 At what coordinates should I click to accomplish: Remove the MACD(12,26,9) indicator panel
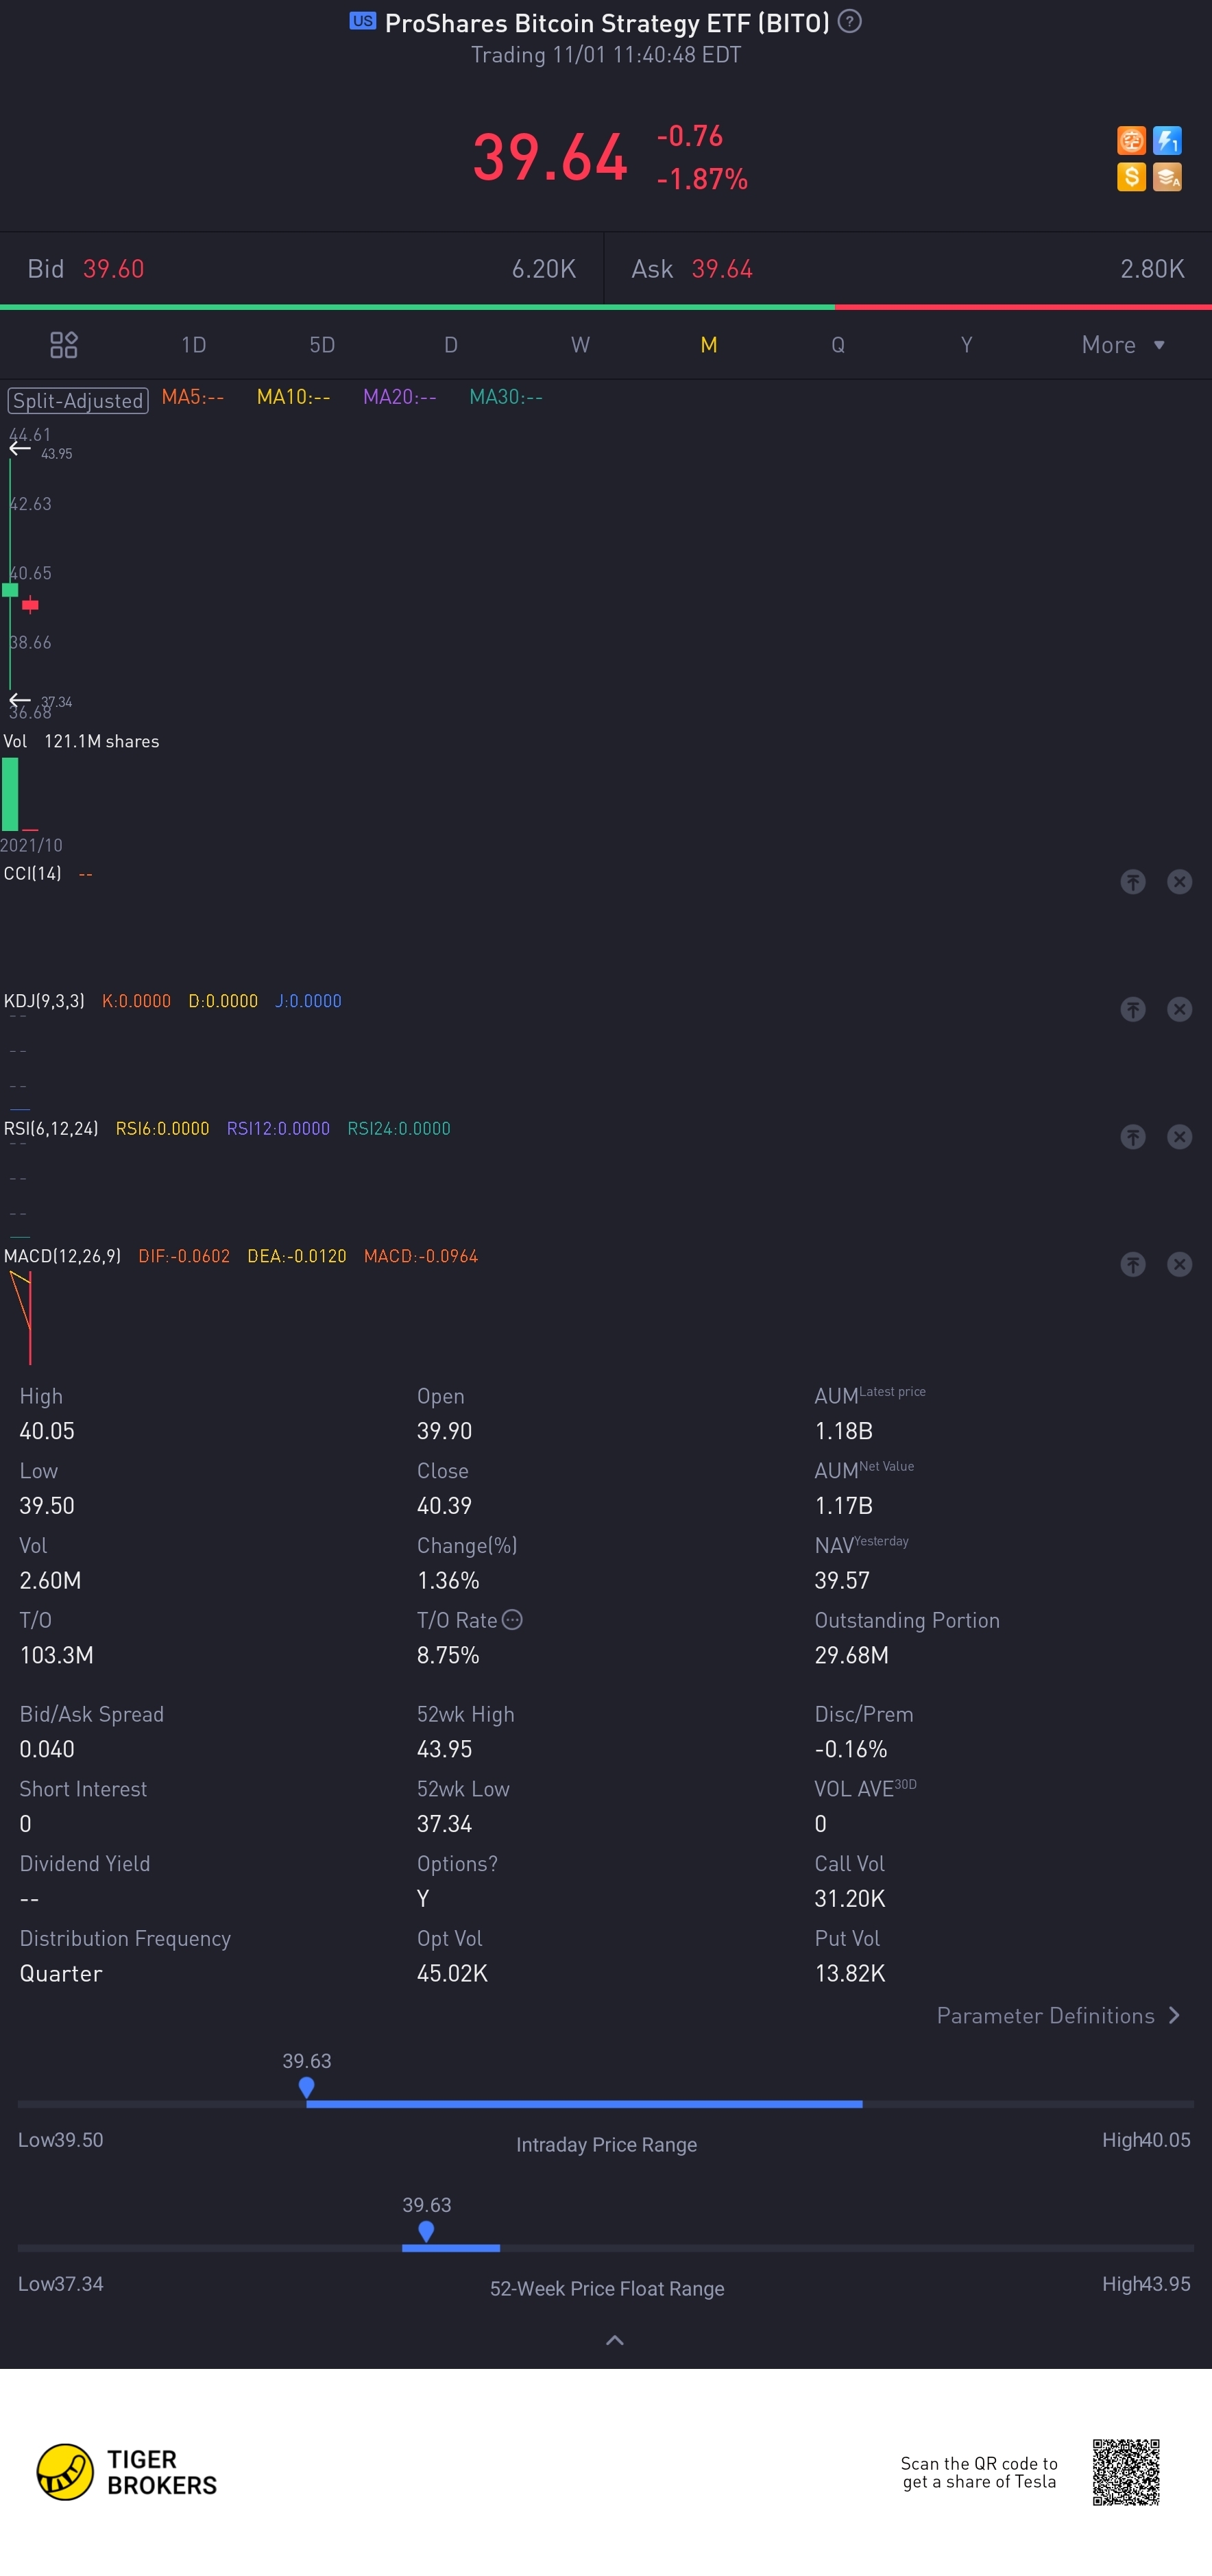(1180, 1265)
